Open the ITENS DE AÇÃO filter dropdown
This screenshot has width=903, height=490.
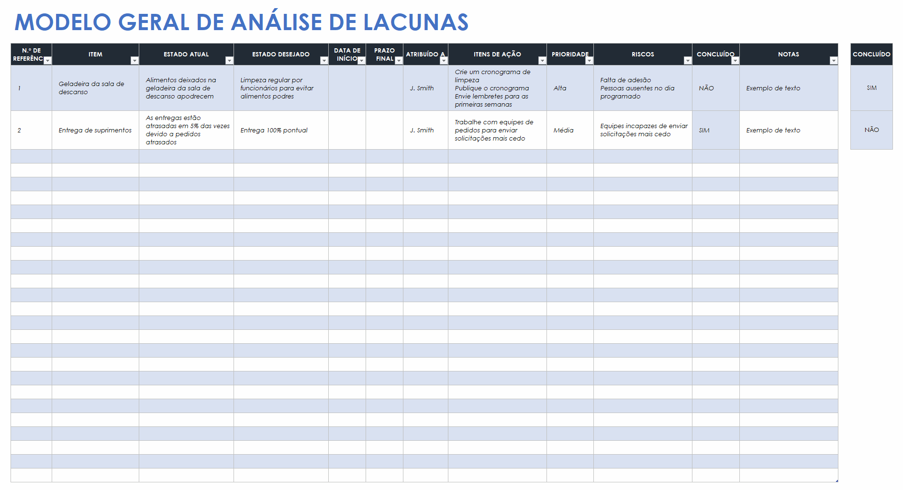542,61
